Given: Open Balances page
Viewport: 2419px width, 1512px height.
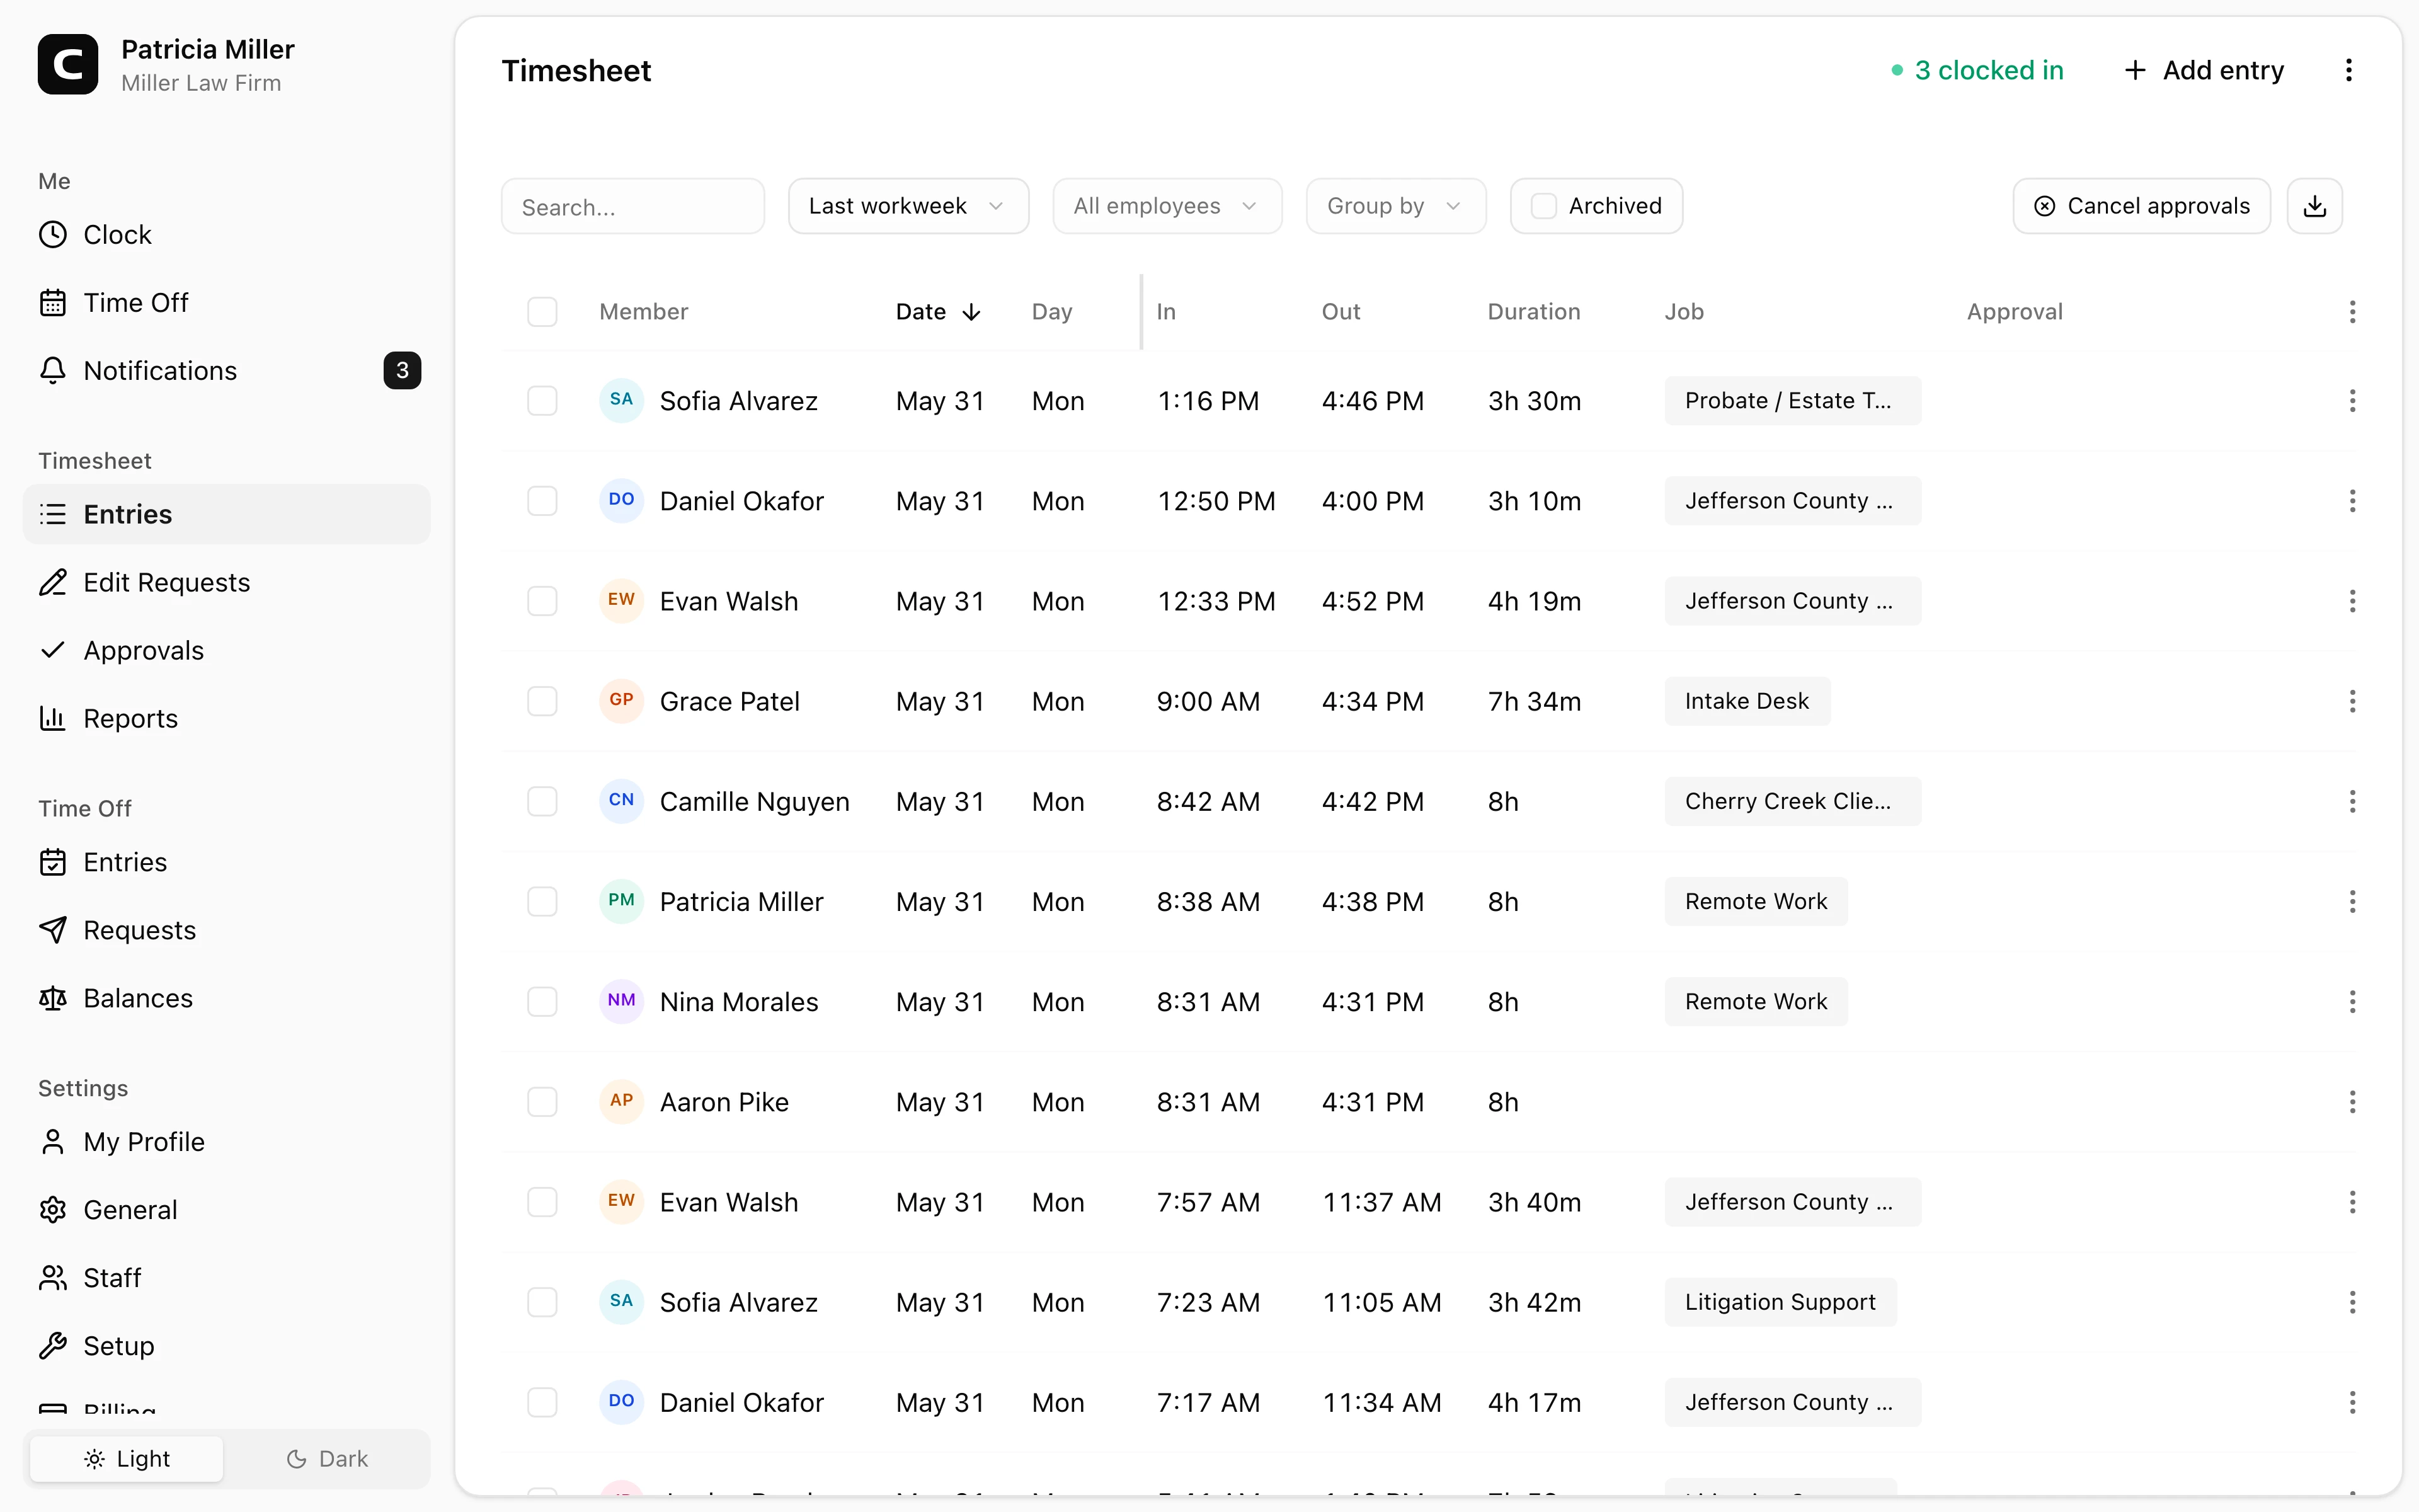Looking at the screenshot, I should click(x=227, y=999).
